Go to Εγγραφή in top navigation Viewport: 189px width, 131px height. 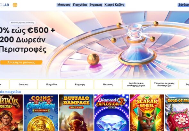95,5
